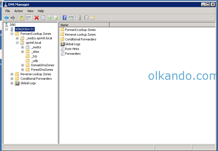Select Forward Lookup Zones label in tree

36,34
